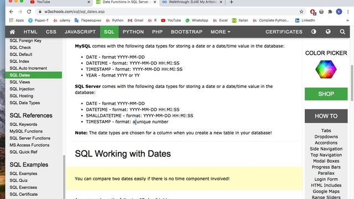Open the Excel bookmark

pyautogui.click(x=220, y=20)
